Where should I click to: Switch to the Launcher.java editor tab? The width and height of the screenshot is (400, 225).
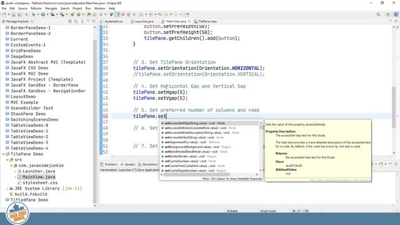[142, 21]
